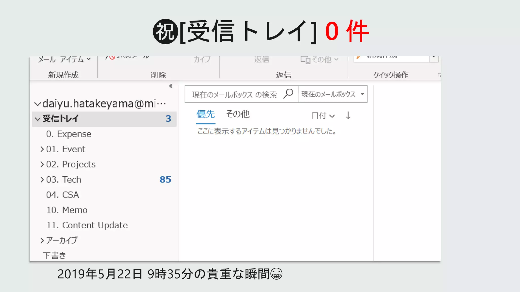This screenshot has height=292, width=520.
Task: Expand the 02. Projects folder
Action: pyautogui.click(x=42, y=164)
